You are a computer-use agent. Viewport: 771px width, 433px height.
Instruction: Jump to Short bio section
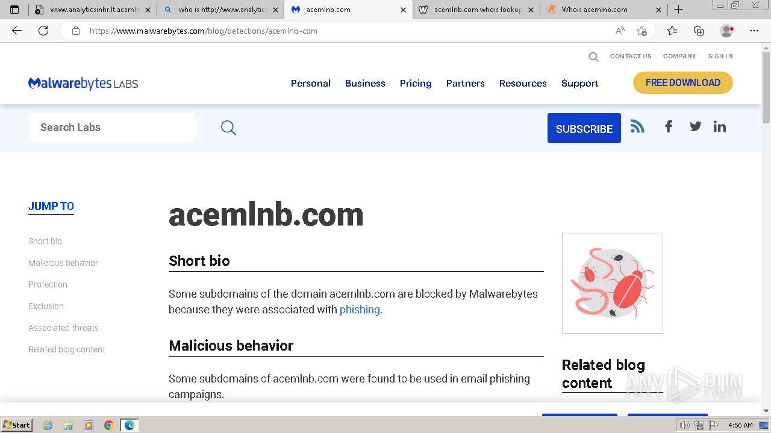(x=45, y=241)
